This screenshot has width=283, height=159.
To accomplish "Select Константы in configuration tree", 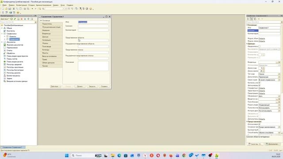I will tap(11, 31).
